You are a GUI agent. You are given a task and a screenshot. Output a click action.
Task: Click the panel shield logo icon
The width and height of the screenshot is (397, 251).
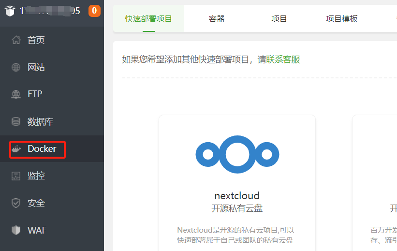[10, 11]
